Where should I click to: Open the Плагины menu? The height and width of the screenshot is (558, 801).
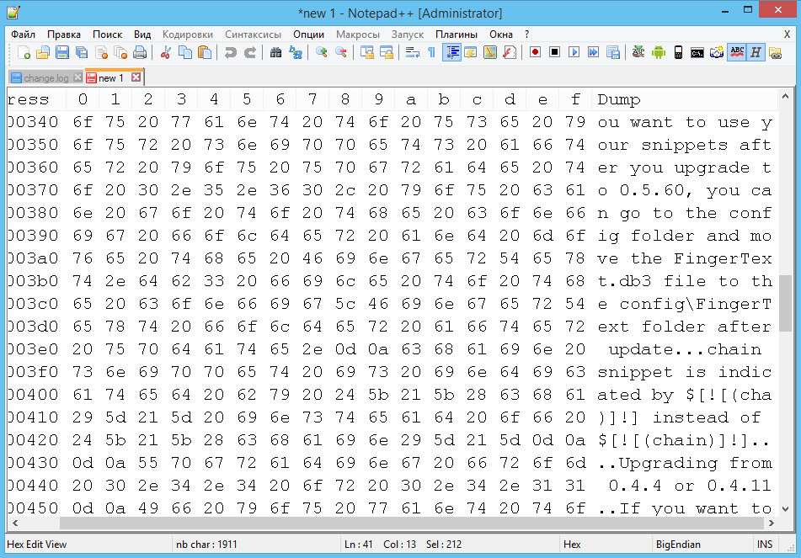(457, 35)
